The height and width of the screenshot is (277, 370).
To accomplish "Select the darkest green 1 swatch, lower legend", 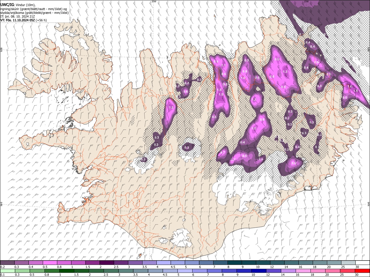I will click(67, 271).
